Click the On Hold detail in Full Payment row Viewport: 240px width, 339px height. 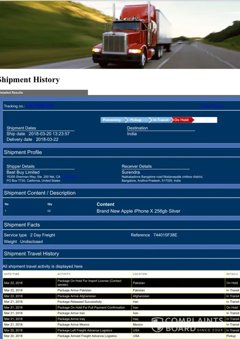click(232, 307)
